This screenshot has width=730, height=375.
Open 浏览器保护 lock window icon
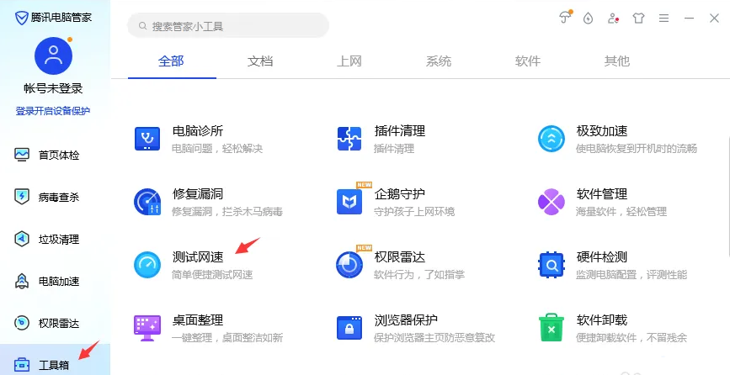pyautogui.click(x=349, y=328)
